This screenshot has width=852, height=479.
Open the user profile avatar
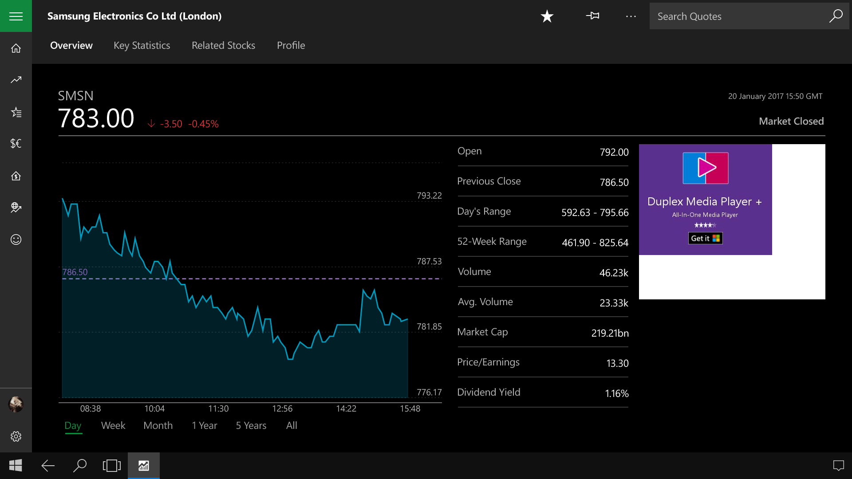(x=16, y=404)
